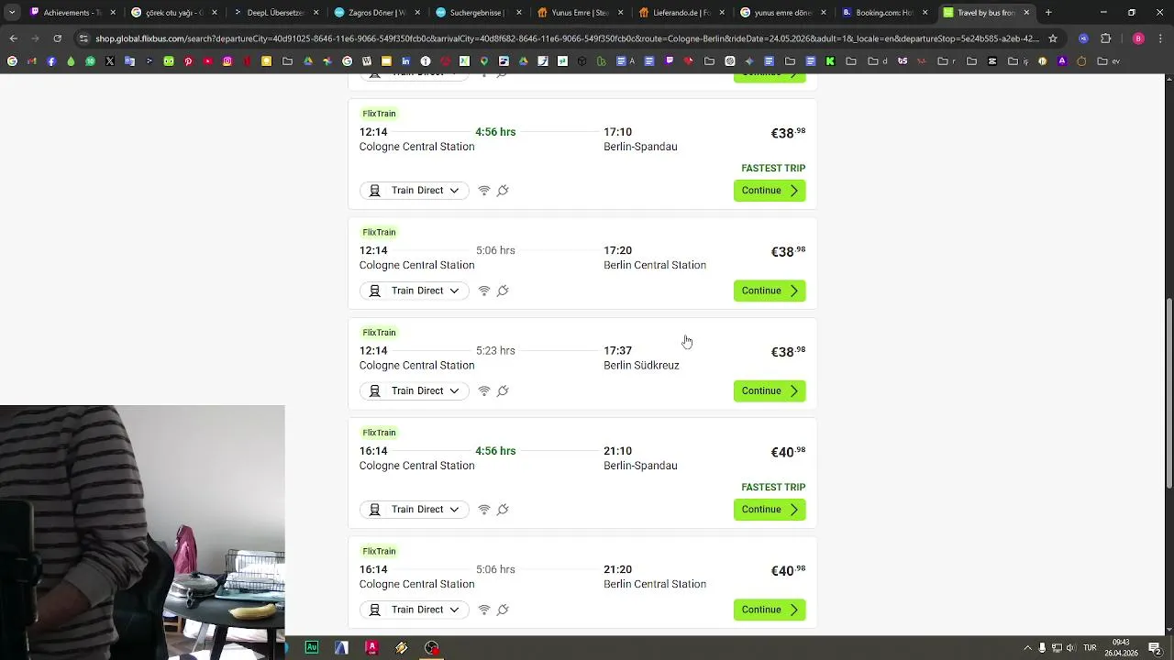Open the Pinterest bookmark
Viewport: 1174px width, 660px height.
pyautogui.click(x=188, y=61)
